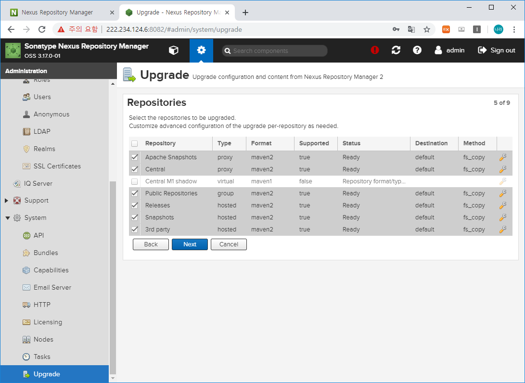Expand the Support tree node
The height and width of the screenshot is (383, 525).
point(6,201)
